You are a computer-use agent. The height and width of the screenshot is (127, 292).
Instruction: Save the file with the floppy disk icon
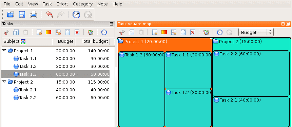tap(22, 14)
